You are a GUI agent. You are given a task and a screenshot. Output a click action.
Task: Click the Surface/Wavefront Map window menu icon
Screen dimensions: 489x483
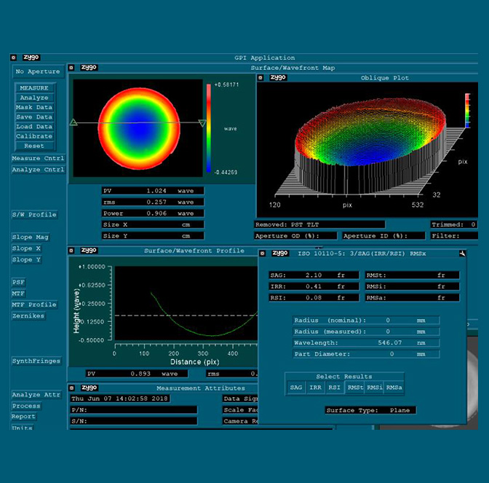(x=71, y=68)
